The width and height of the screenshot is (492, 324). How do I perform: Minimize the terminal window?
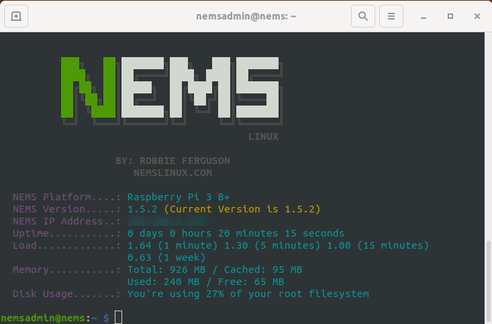click(x=424, y=16)
